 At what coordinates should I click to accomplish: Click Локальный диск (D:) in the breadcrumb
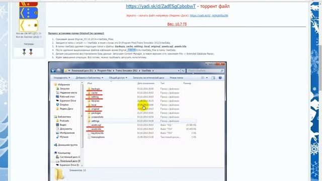pos(82,70)
